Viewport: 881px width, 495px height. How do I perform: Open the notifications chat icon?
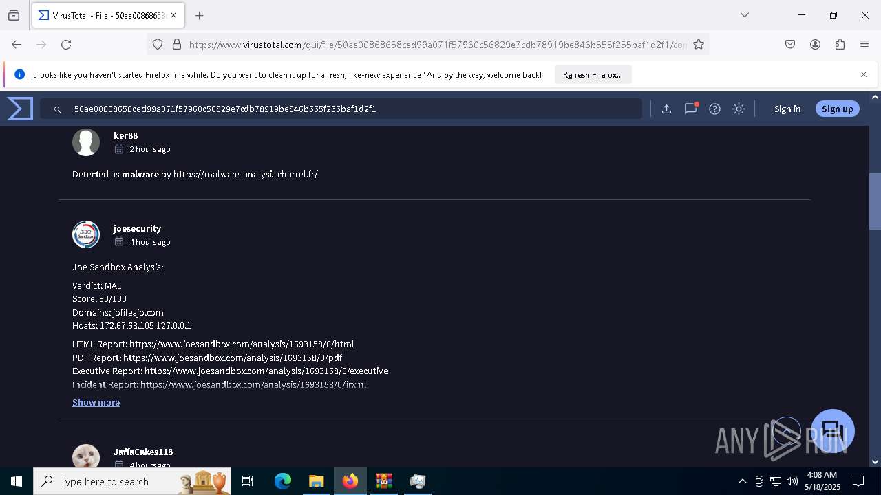pos(690,109)
